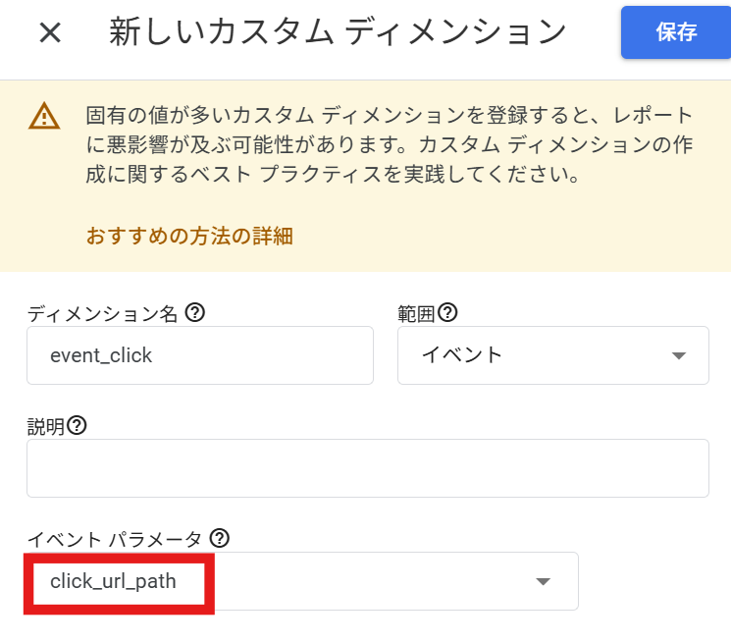Close the 新しいカスタム ディメンション panel with X
The width and height of the screenshot is (731, 643).
click(x=50, y=32)
